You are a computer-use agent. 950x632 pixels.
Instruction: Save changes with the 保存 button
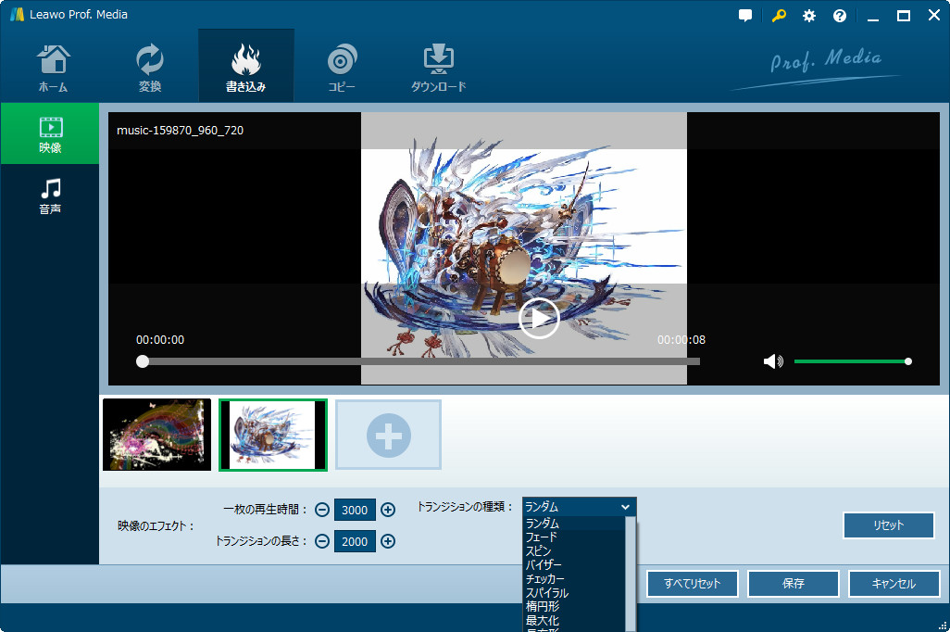(x=794, y=584)
